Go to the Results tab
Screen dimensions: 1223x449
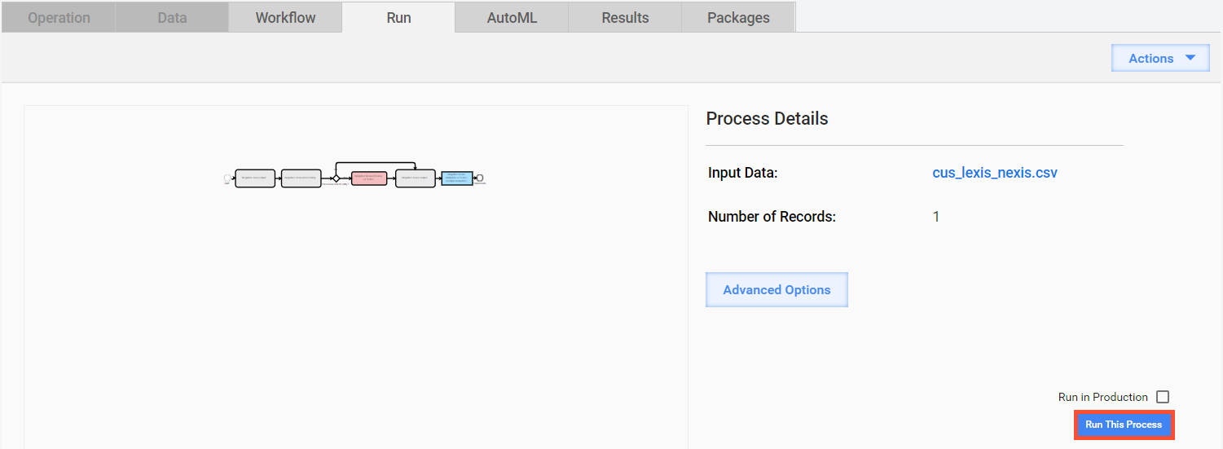pos(625,17)
